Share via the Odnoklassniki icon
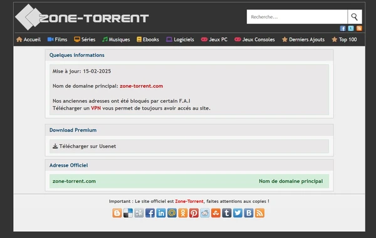This screenshot has width=376, height=238. click(183, 213)
